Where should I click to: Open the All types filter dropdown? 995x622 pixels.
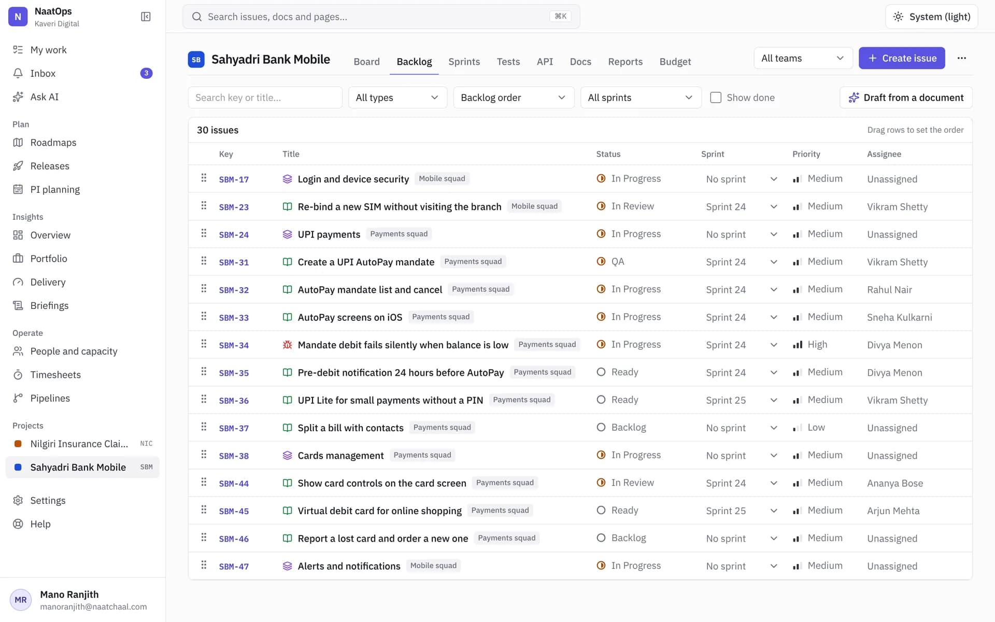tap(397, 97)
